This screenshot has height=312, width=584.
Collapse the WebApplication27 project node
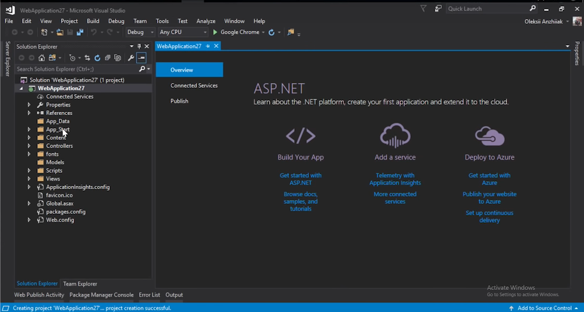pos(21,88)
